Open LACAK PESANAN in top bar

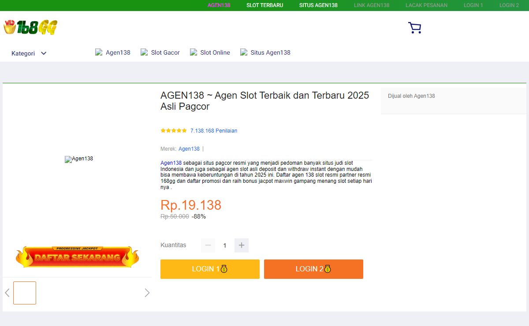426,5
